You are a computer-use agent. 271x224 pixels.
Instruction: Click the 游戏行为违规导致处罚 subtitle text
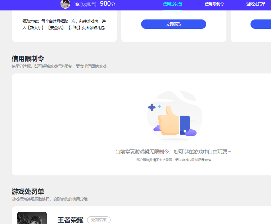coord(50,199)
